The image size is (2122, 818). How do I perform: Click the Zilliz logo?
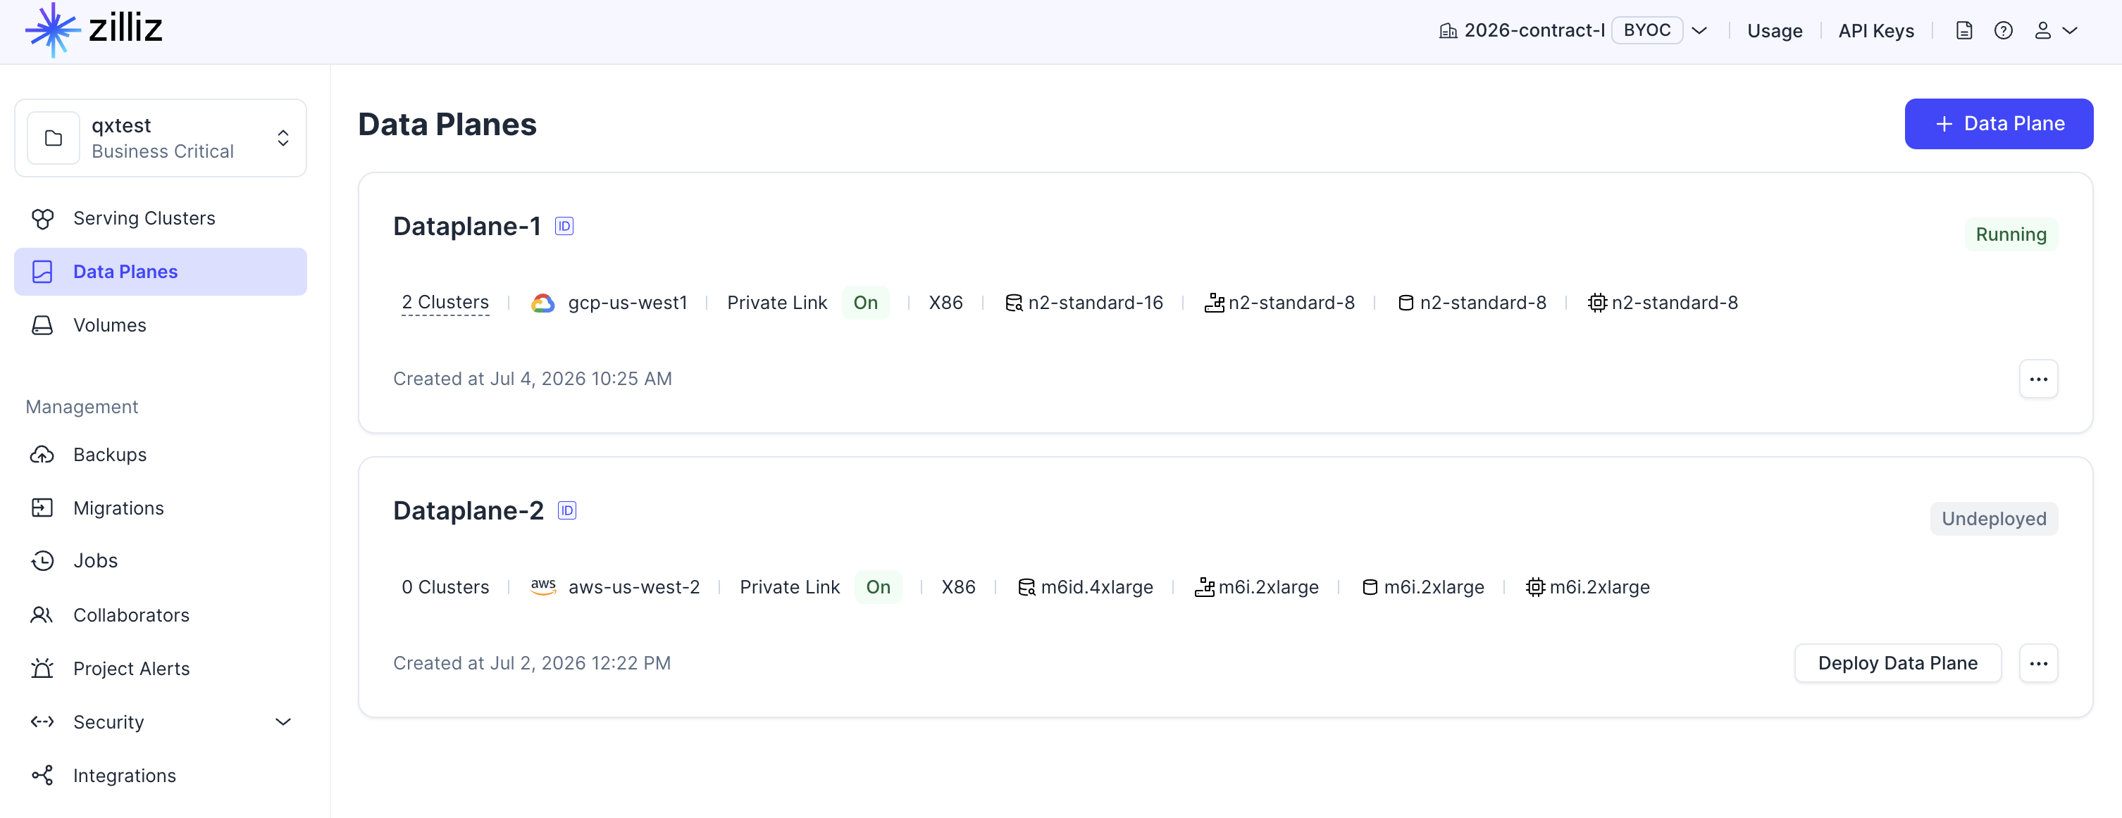tap(94, 30)
